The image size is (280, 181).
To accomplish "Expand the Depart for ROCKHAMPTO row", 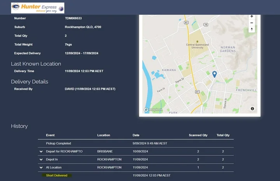I will [x=41, y=151].
